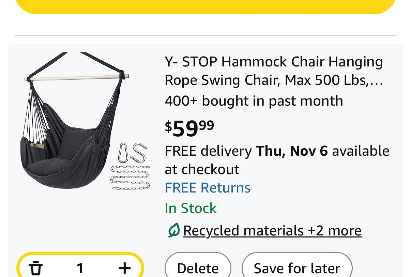
Task: Click the steel chain in product photo
Action: tap(130, 178)
